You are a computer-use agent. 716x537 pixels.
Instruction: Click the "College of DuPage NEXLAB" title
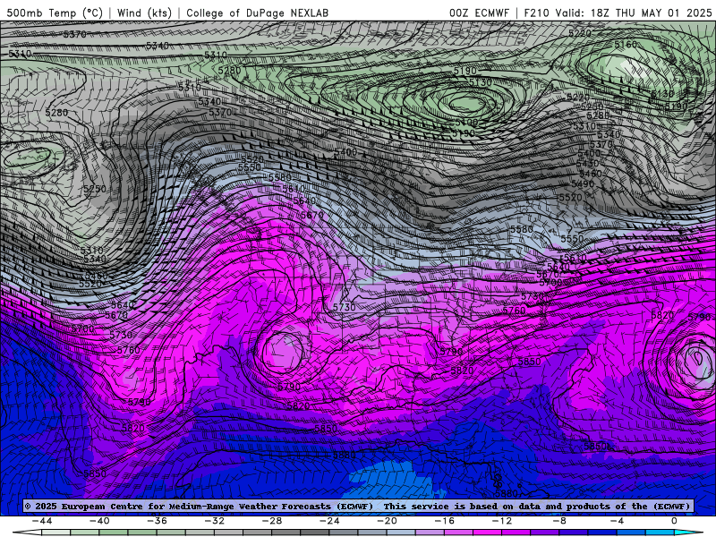click(x=257, y=13)
